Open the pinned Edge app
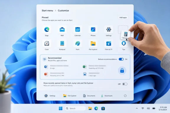The height and width of the screenshot is (113, 170). tap(47, 29)
